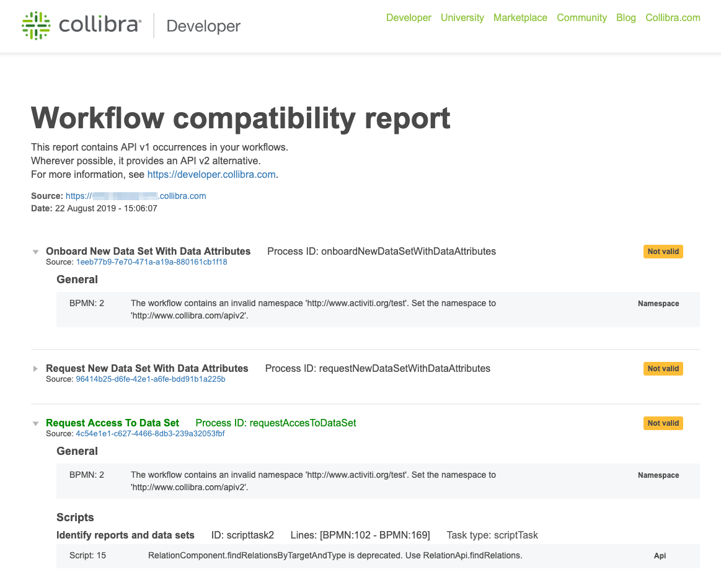
Task: Expand Request New Data Set workflow triangle
Action: (35, 369)
